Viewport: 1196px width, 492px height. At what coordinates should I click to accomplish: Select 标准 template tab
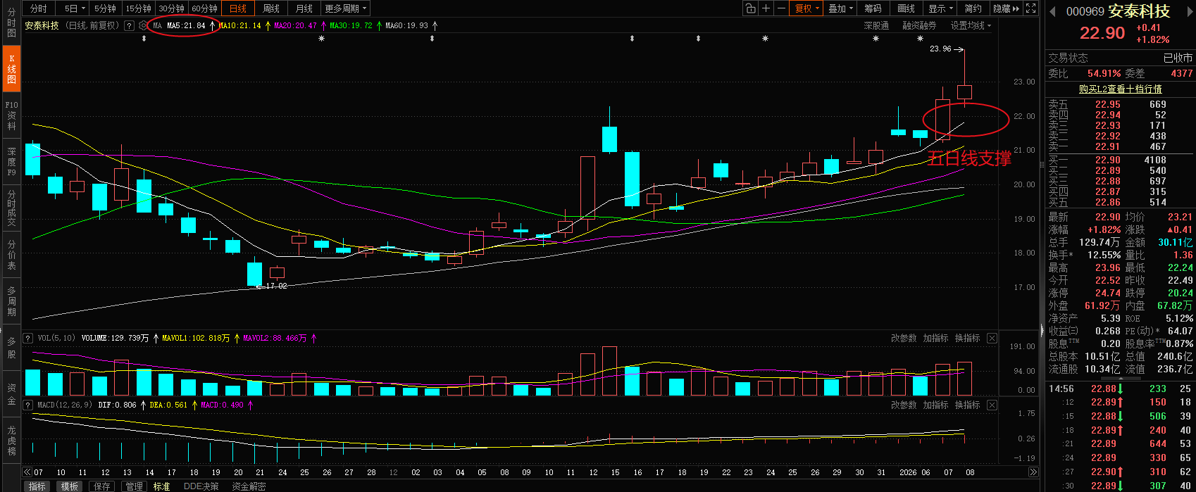(x=162, y=486)
